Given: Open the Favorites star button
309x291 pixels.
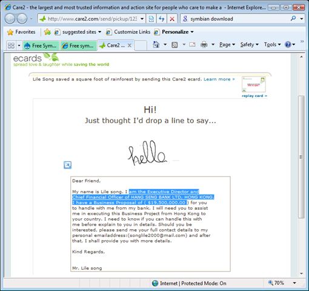Looking at the screenshot, I should 21,32.
